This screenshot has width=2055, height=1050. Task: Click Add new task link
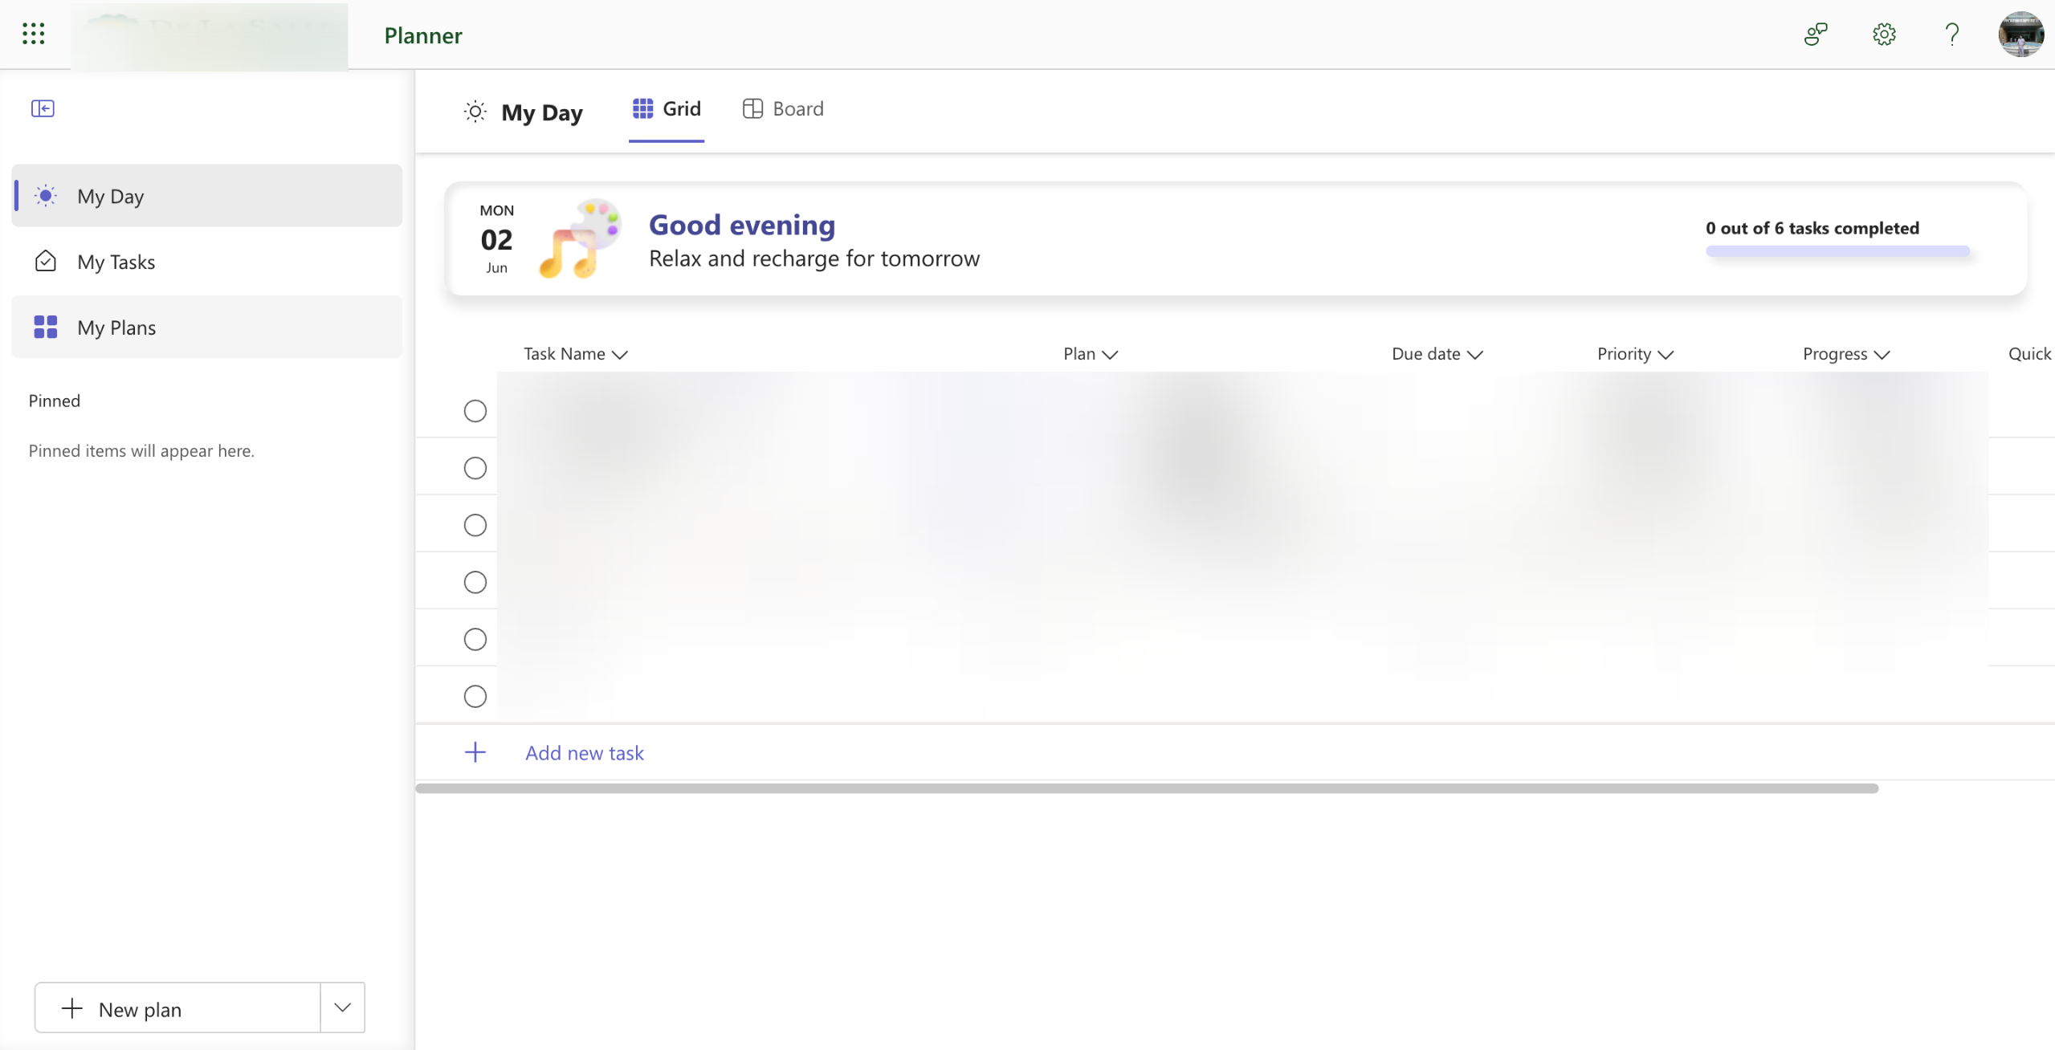tap(584, 753)
